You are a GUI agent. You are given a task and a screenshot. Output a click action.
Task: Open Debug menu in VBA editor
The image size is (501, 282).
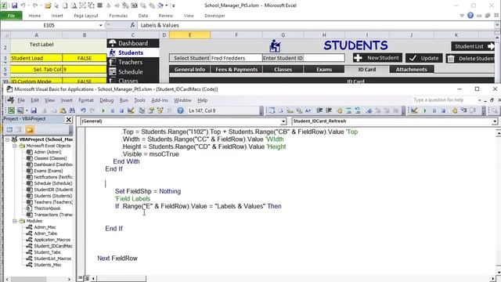pos(106,100)
